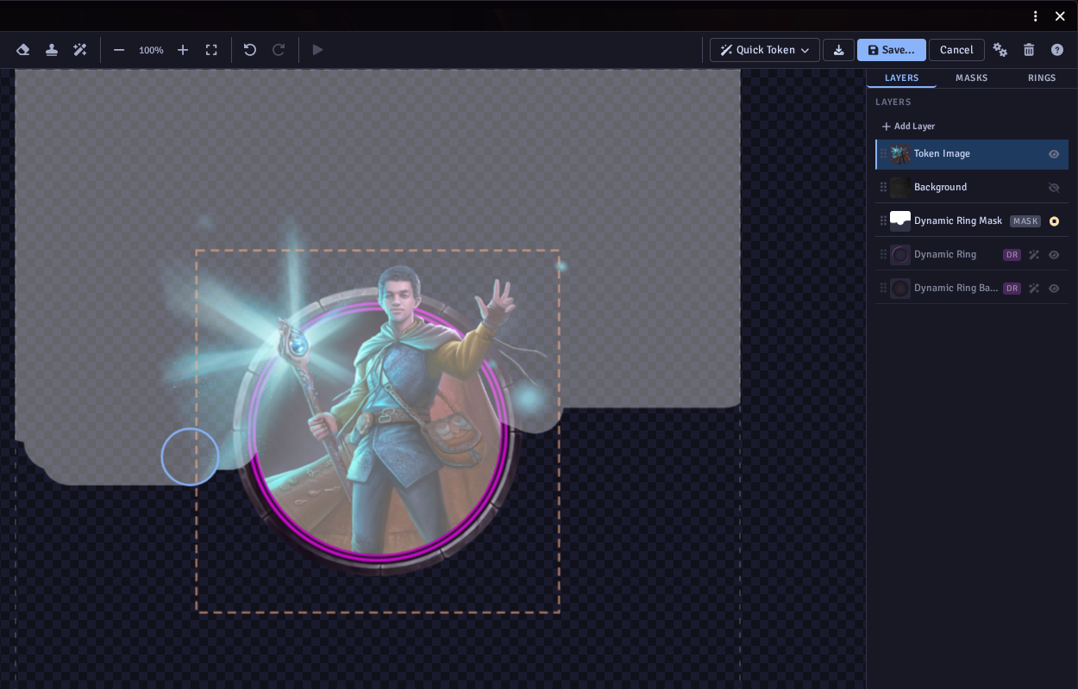Viewport: 1078px width, 689px height.
Task: Close the token editor window
Action: (1060, 16)
